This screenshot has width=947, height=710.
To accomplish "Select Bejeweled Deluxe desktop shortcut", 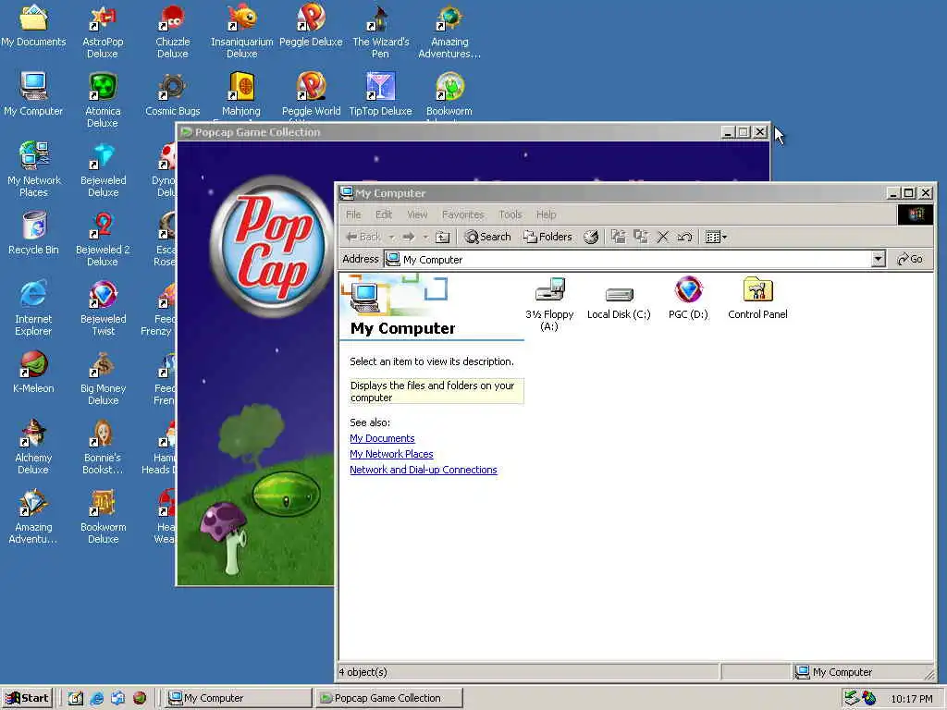I will pyautogui.click(x=104, y=170).
